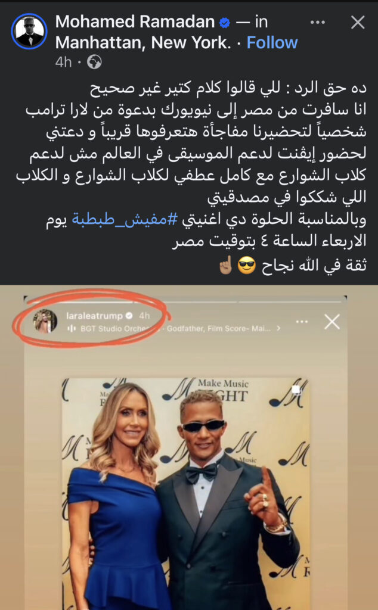
Task: Click the globe public audience icon
Action: coord(94,62)
